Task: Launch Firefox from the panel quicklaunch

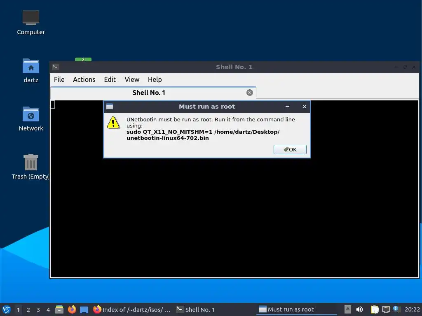Action: [x=72, y=309]
